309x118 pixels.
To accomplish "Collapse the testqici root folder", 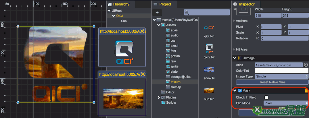I will pos(154,20).
